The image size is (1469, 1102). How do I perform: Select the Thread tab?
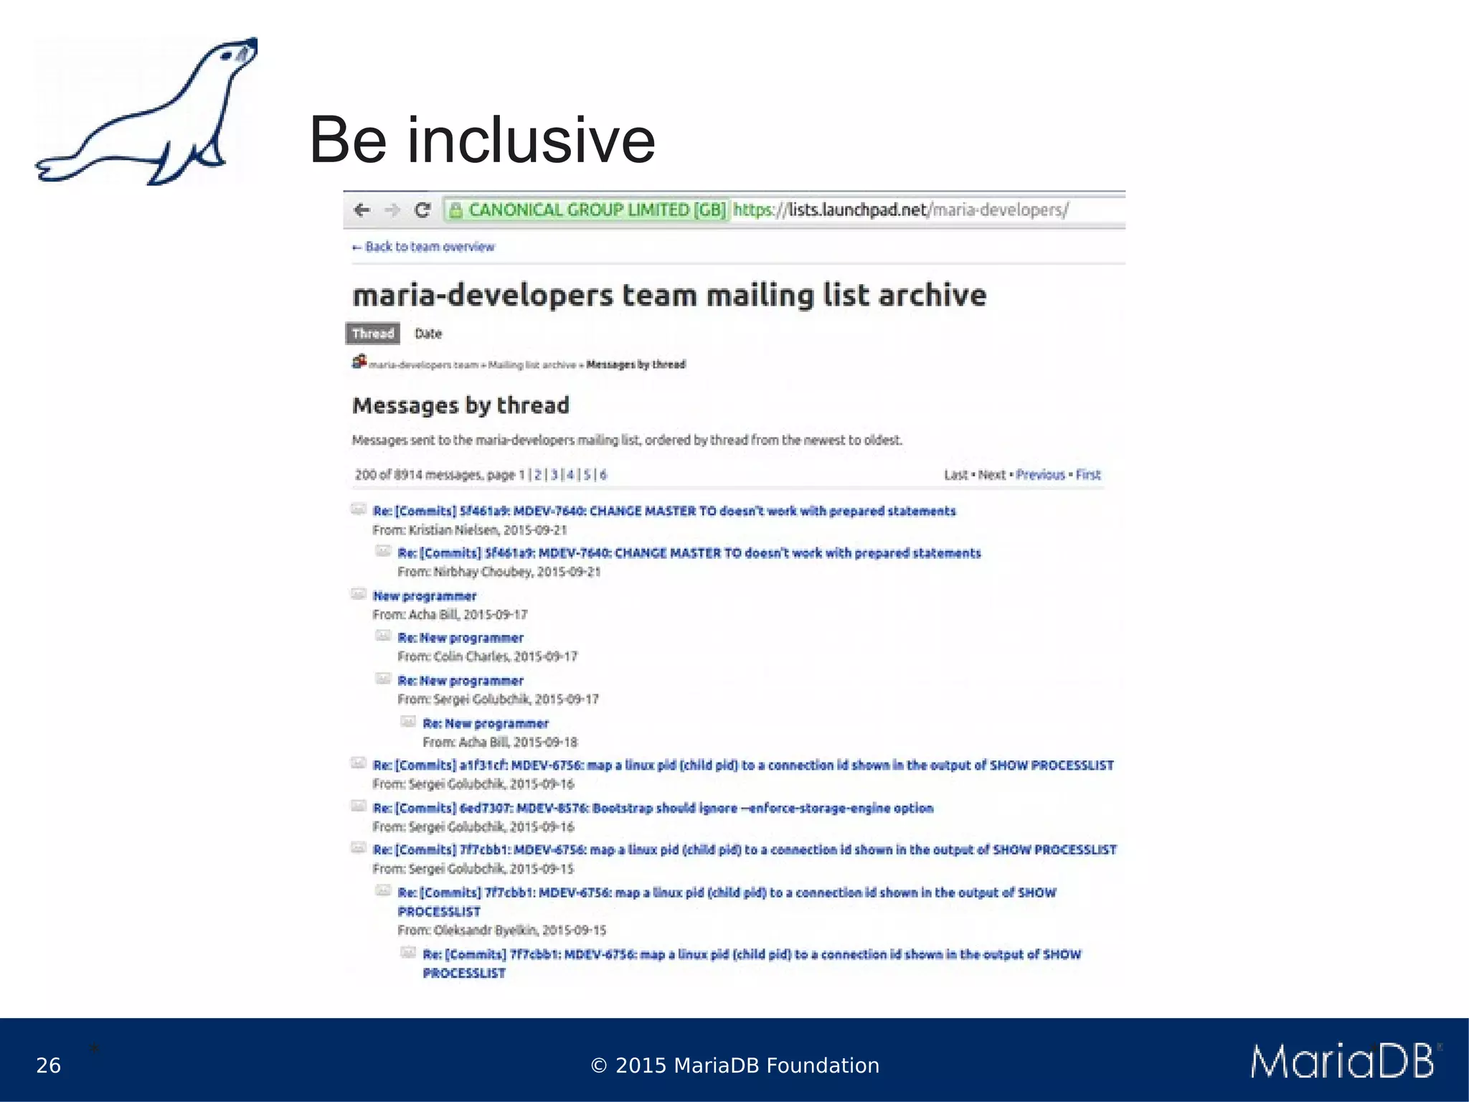[373, 334]
